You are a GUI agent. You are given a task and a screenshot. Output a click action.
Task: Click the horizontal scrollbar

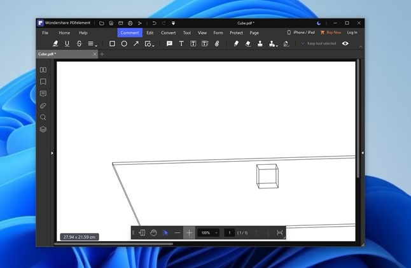[113, 244]
